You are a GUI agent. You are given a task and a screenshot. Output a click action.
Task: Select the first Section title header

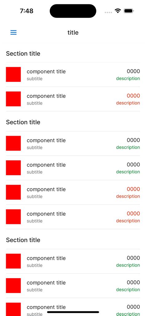[23, 54]
